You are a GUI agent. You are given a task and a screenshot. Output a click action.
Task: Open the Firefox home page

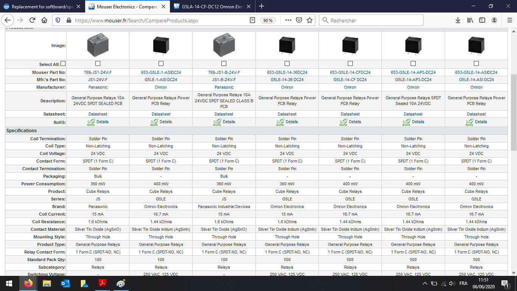coord(44,20)
